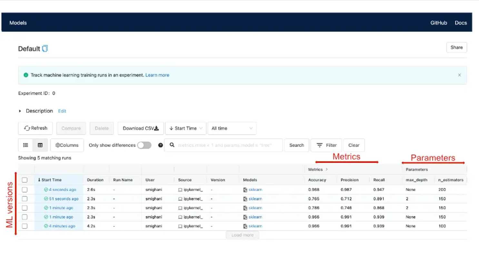Expand the Description section triangle
The height and width of the screenshot is (261, 479).
[20, 111]
